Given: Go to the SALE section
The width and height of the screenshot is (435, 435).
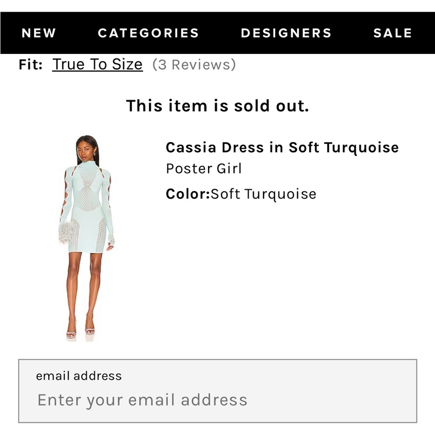Looking at the screenshot, I should 392,33.
